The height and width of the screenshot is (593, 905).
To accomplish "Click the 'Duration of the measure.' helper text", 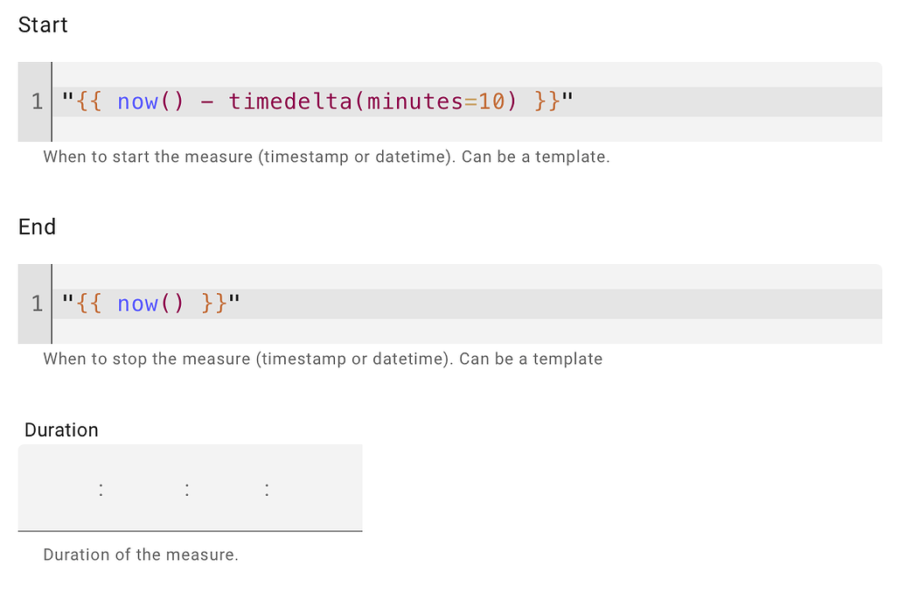I will [141, 555].
